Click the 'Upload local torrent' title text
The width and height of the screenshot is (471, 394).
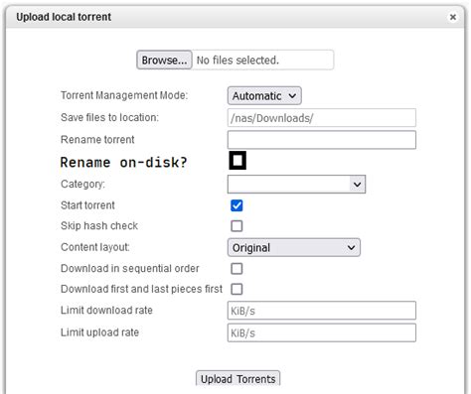coord(64,17)
